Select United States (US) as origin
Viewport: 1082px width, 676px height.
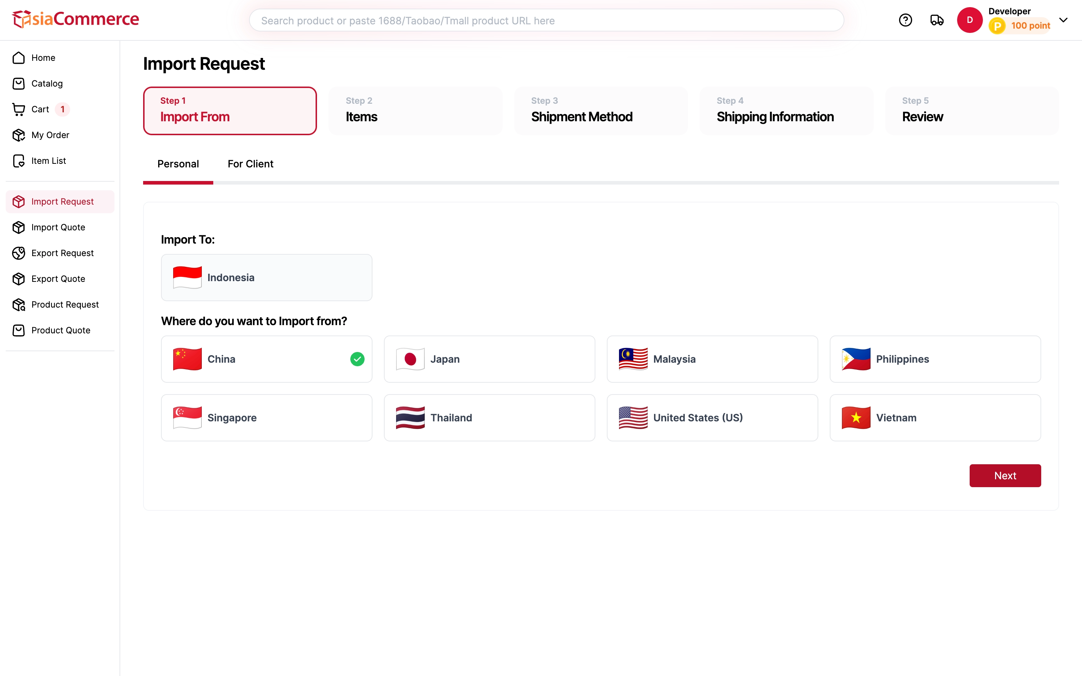712,418
